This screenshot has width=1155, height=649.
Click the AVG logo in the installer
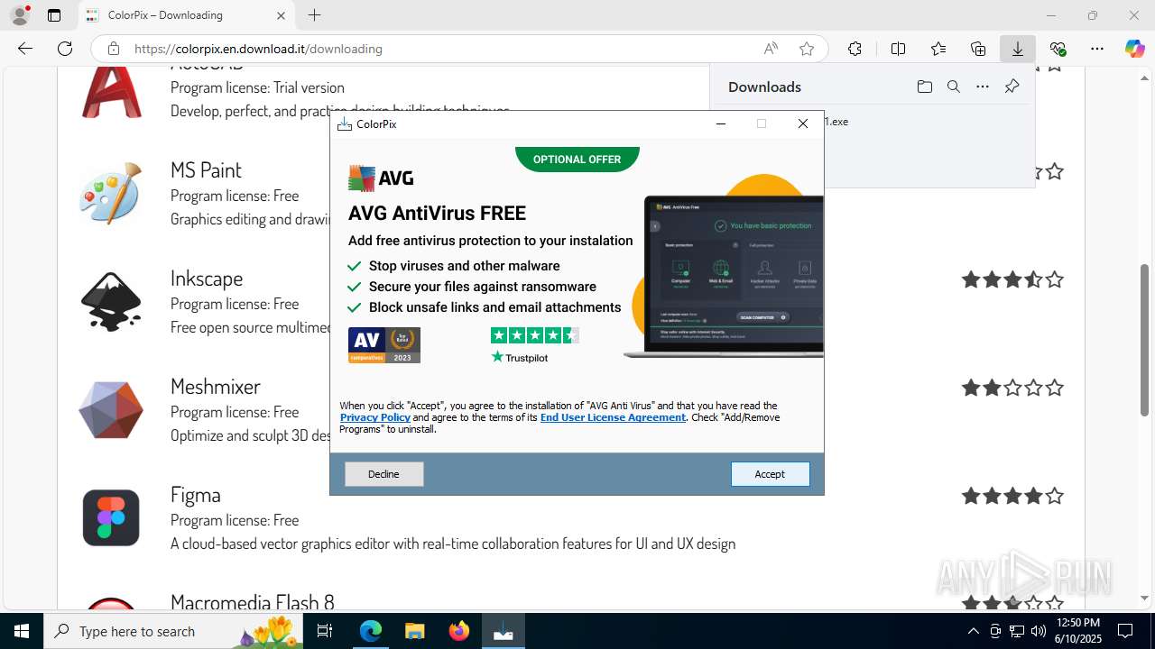click(x=381, y=178)
